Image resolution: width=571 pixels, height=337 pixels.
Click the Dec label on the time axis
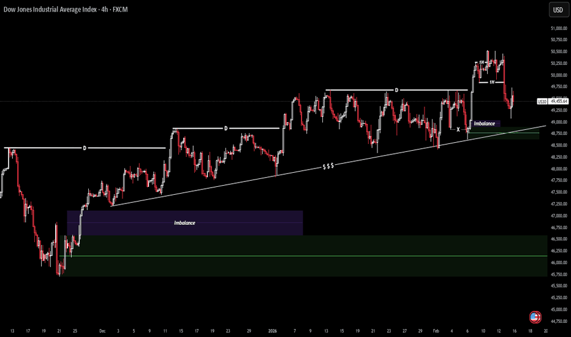(102, 331)
